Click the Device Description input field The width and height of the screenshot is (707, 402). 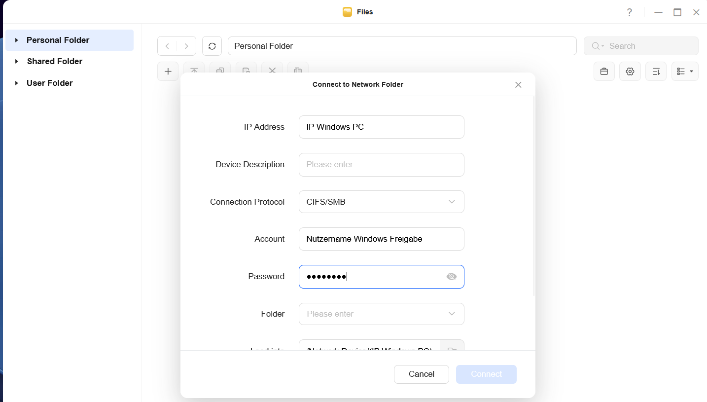click(x=381, y=164)
